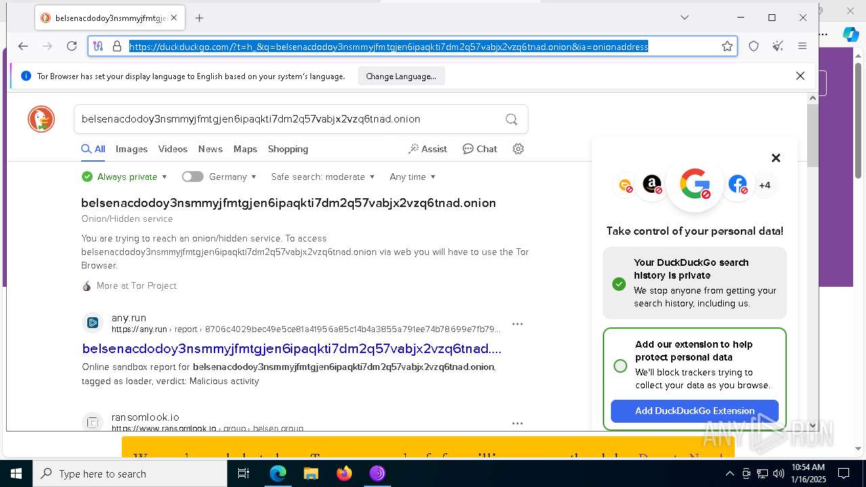This screenshot has width=866, height=487.
Task: Go back to the previous page
Action: pos(23,46)
